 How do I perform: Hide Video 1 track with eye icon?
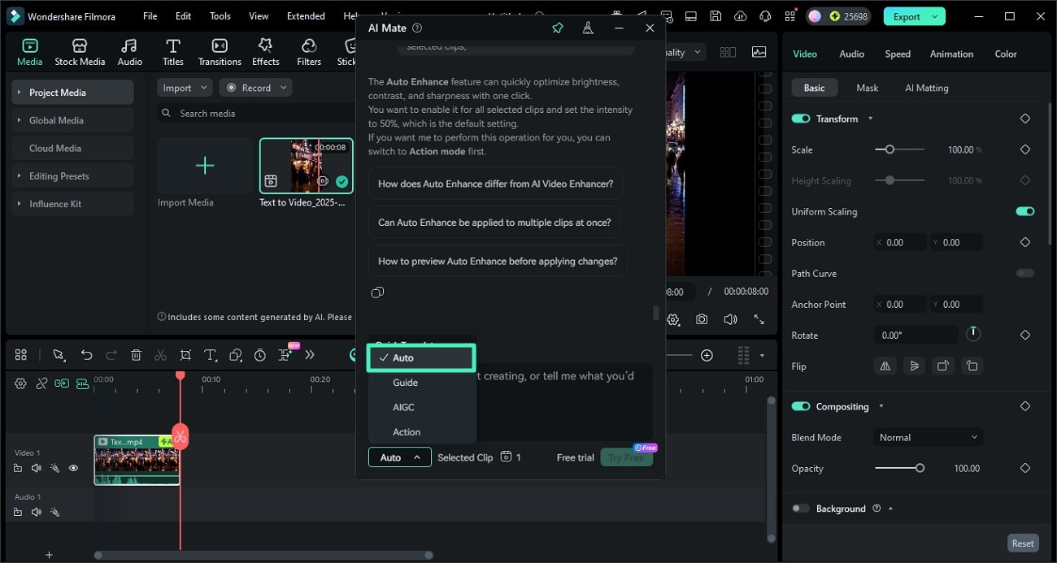pos(73,468)
